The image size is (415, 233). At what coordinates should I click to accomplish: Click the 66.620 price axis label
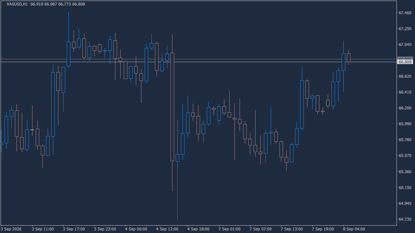(x=405, y=76)
